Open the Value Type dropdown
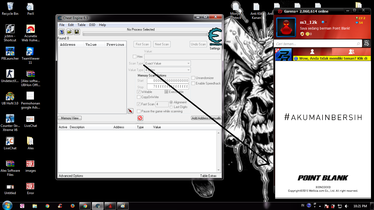 tap(167, 70)
